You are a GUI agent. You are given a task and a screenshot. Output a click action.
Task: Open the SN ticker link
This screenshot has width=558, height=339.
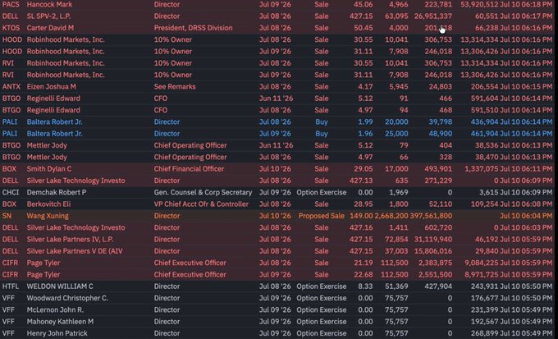pyautogui.click(x=7, y=216)
